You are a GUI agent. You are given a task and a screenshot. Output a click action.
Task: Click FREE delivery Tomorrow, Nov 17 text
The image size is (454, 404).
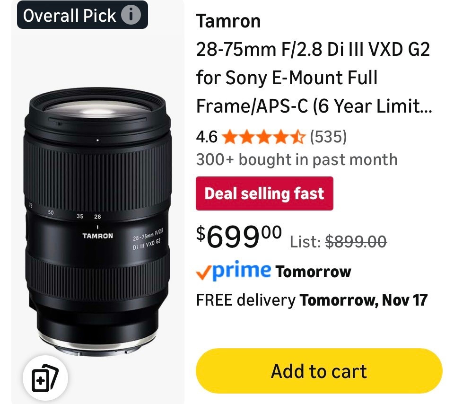point(311,299)
